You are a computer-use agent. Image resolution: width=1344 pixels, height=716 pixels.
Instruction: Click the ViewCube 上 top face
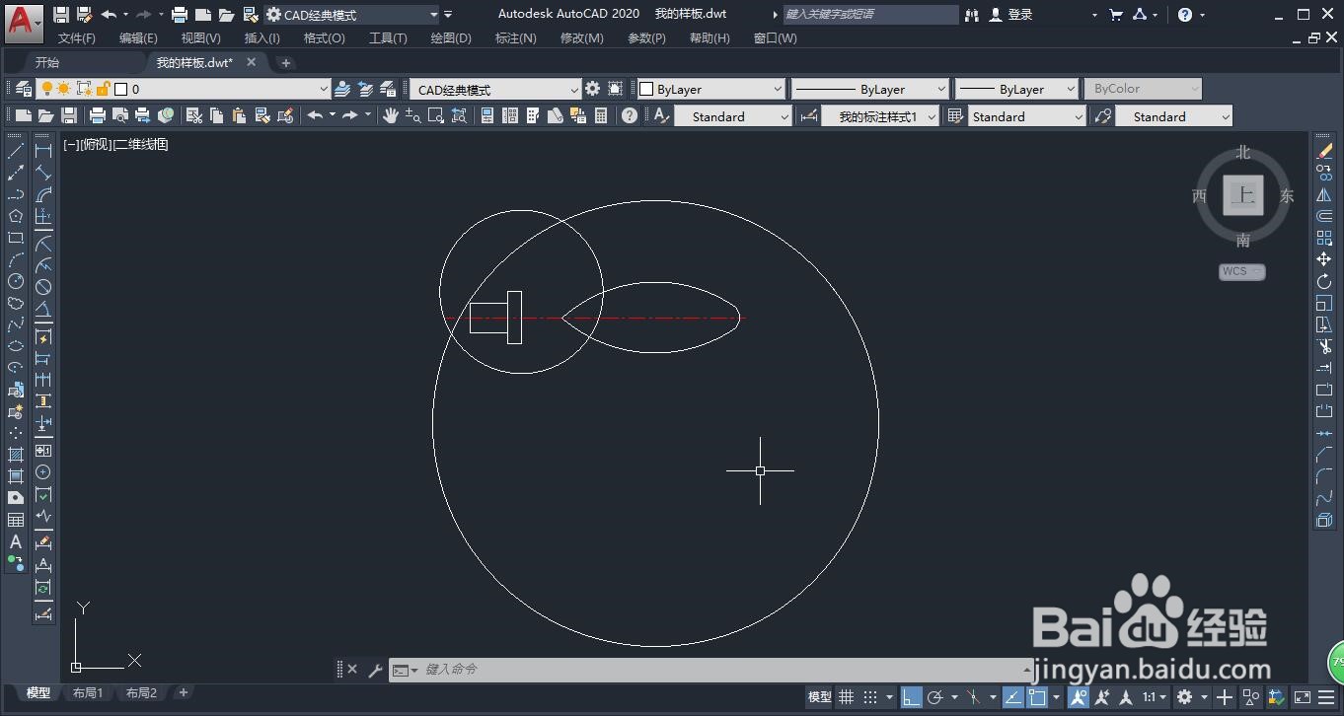coord(1243,195)
